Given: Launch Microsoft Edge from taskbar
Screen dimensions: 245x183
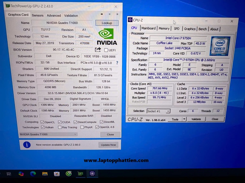Looking at the screenshot, I should (33, 174).
